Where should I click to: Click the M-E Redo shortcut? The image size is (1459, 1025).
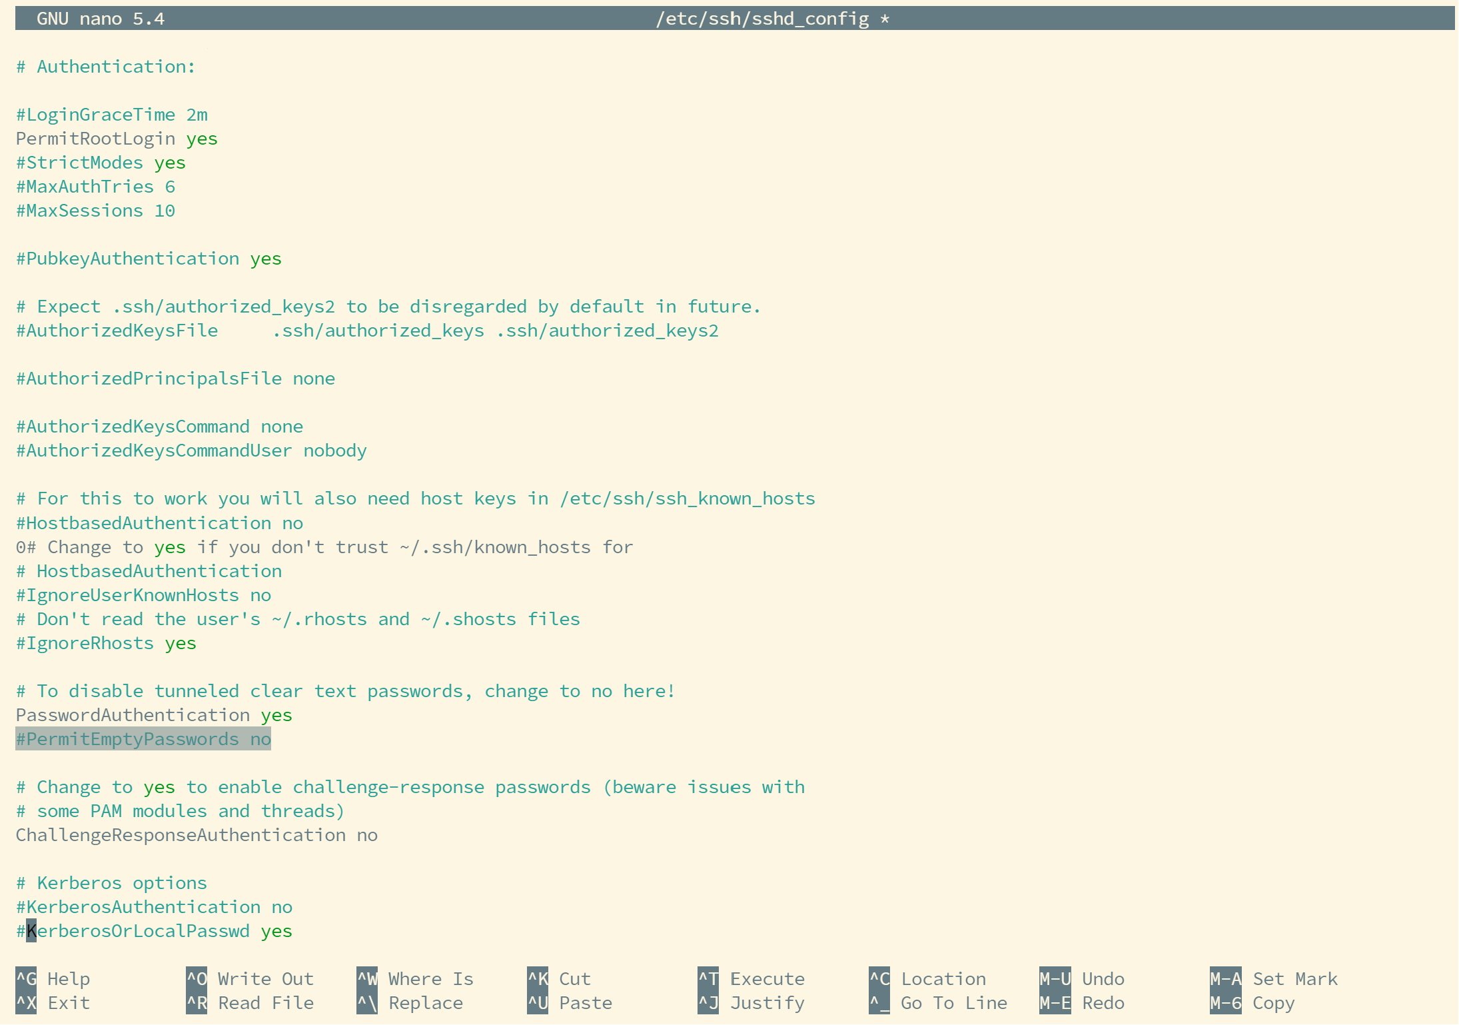[x=1083, y=1003]
